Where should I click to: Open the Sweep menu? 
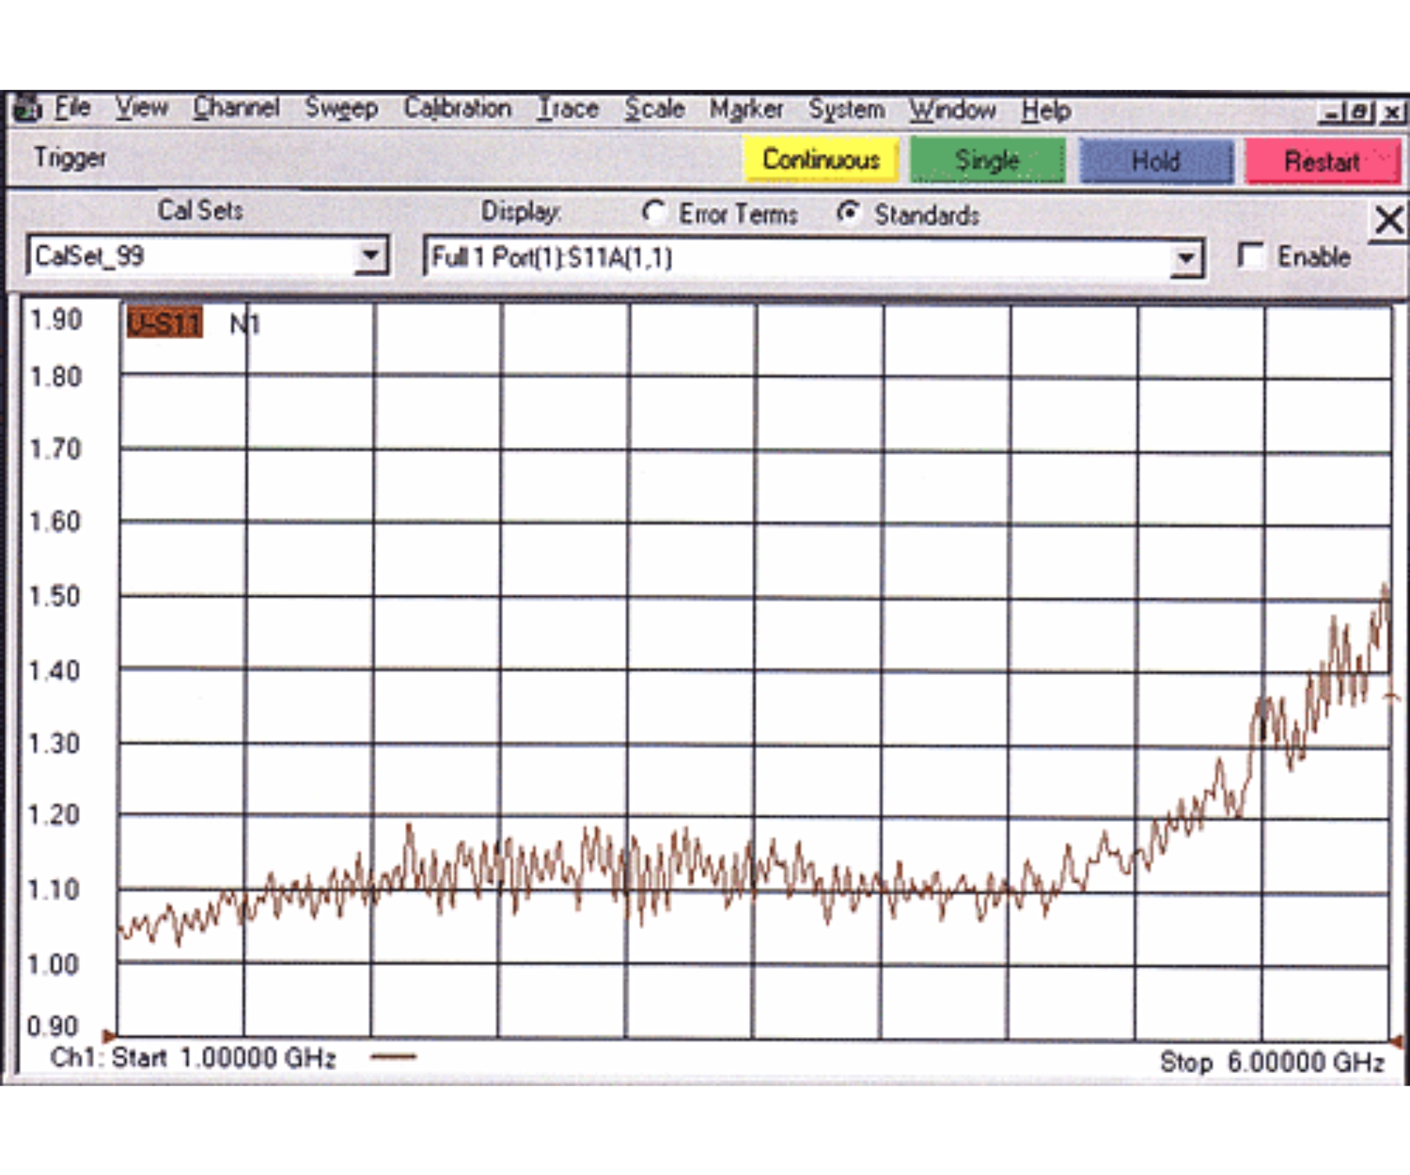click(341, 108)
